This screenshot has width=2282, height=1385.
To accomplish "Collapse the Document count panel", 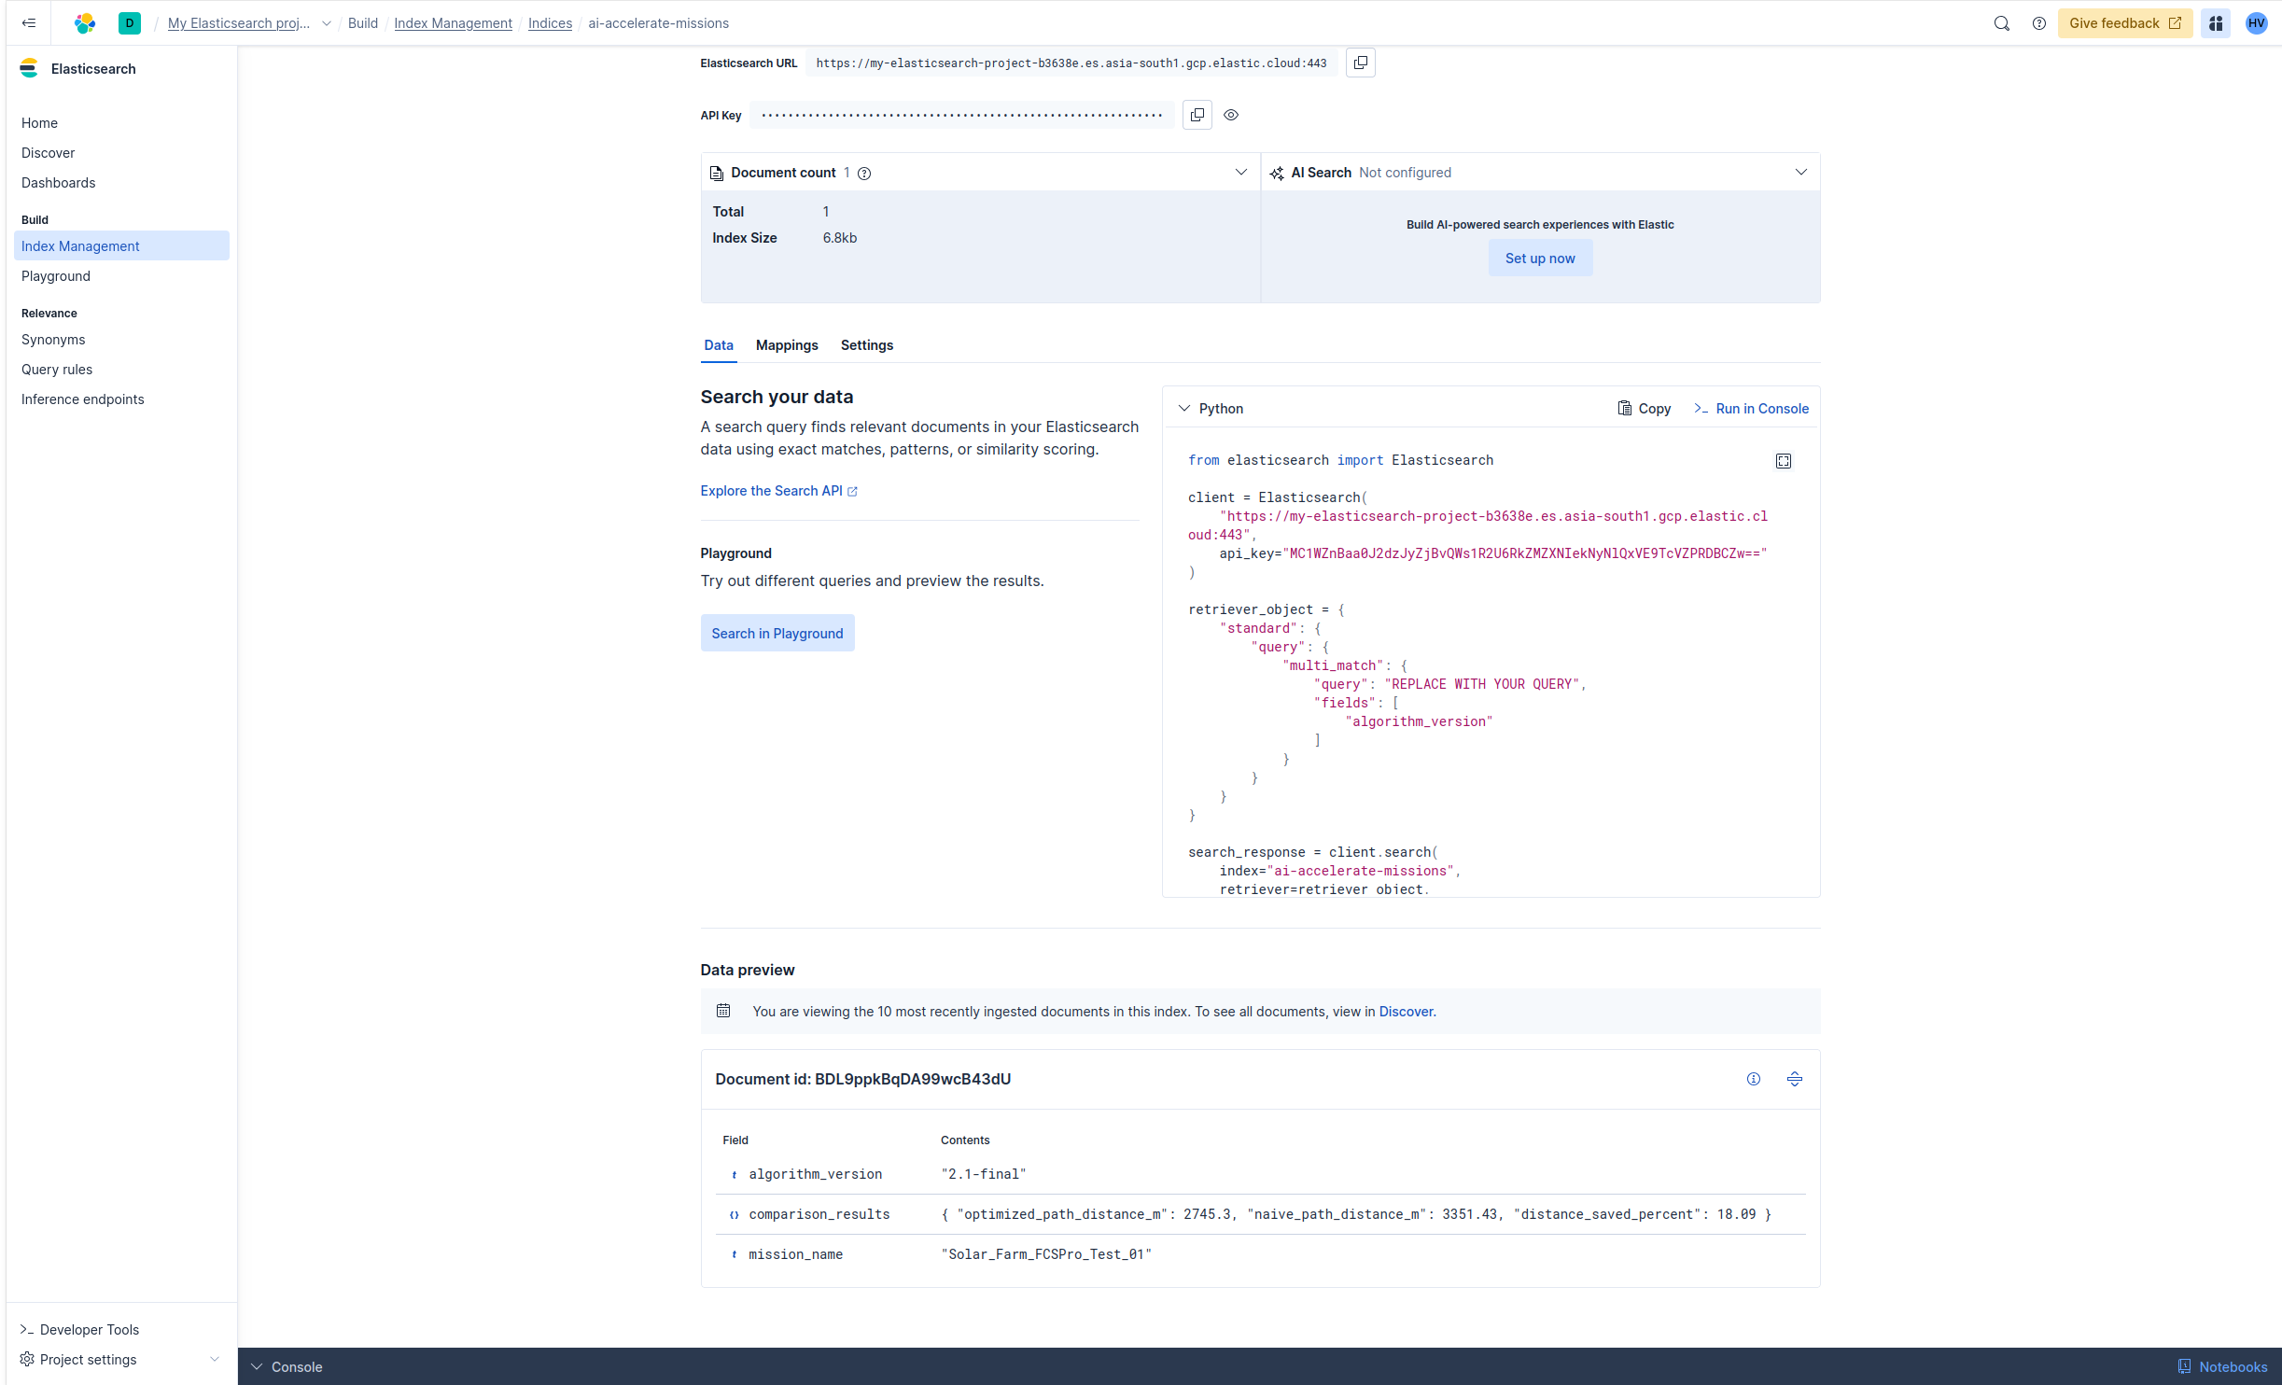I will [x=1240, y=172].
